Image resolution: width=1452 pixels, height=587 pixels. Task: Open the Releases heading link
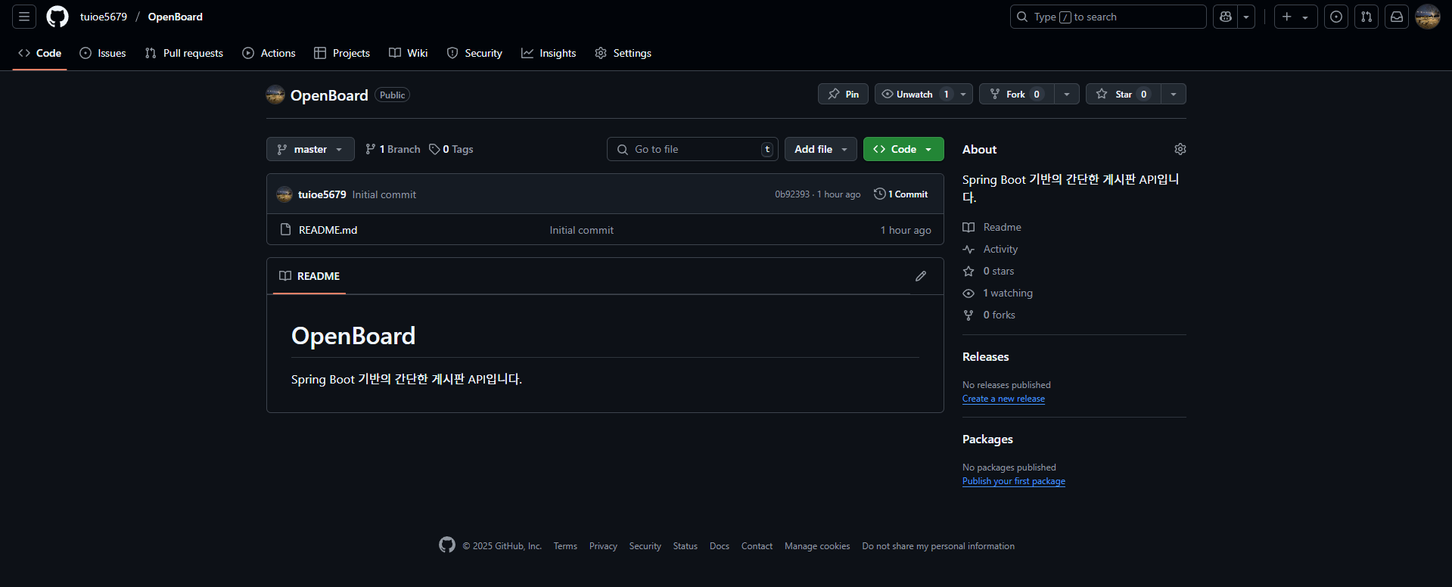click(x=985, y=356)
